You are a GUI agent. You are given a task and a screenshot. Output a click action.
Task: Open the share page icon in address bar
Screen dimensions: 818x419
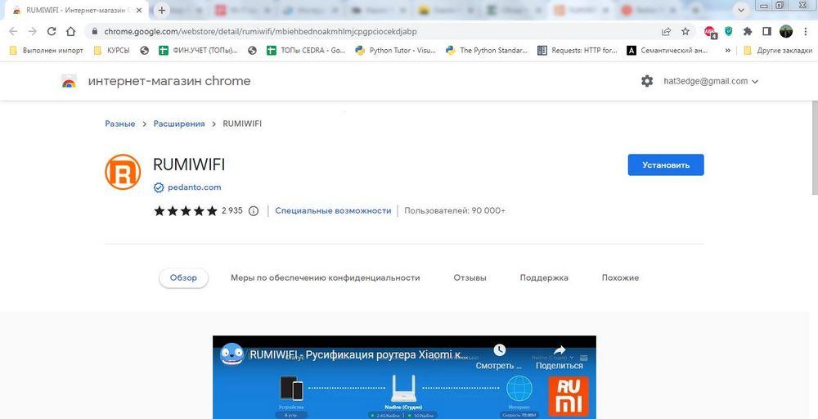[666, 31]
